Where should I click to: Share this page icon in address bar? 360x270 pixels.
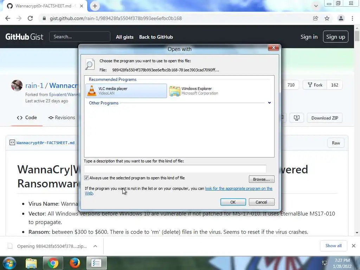[316, 18]
